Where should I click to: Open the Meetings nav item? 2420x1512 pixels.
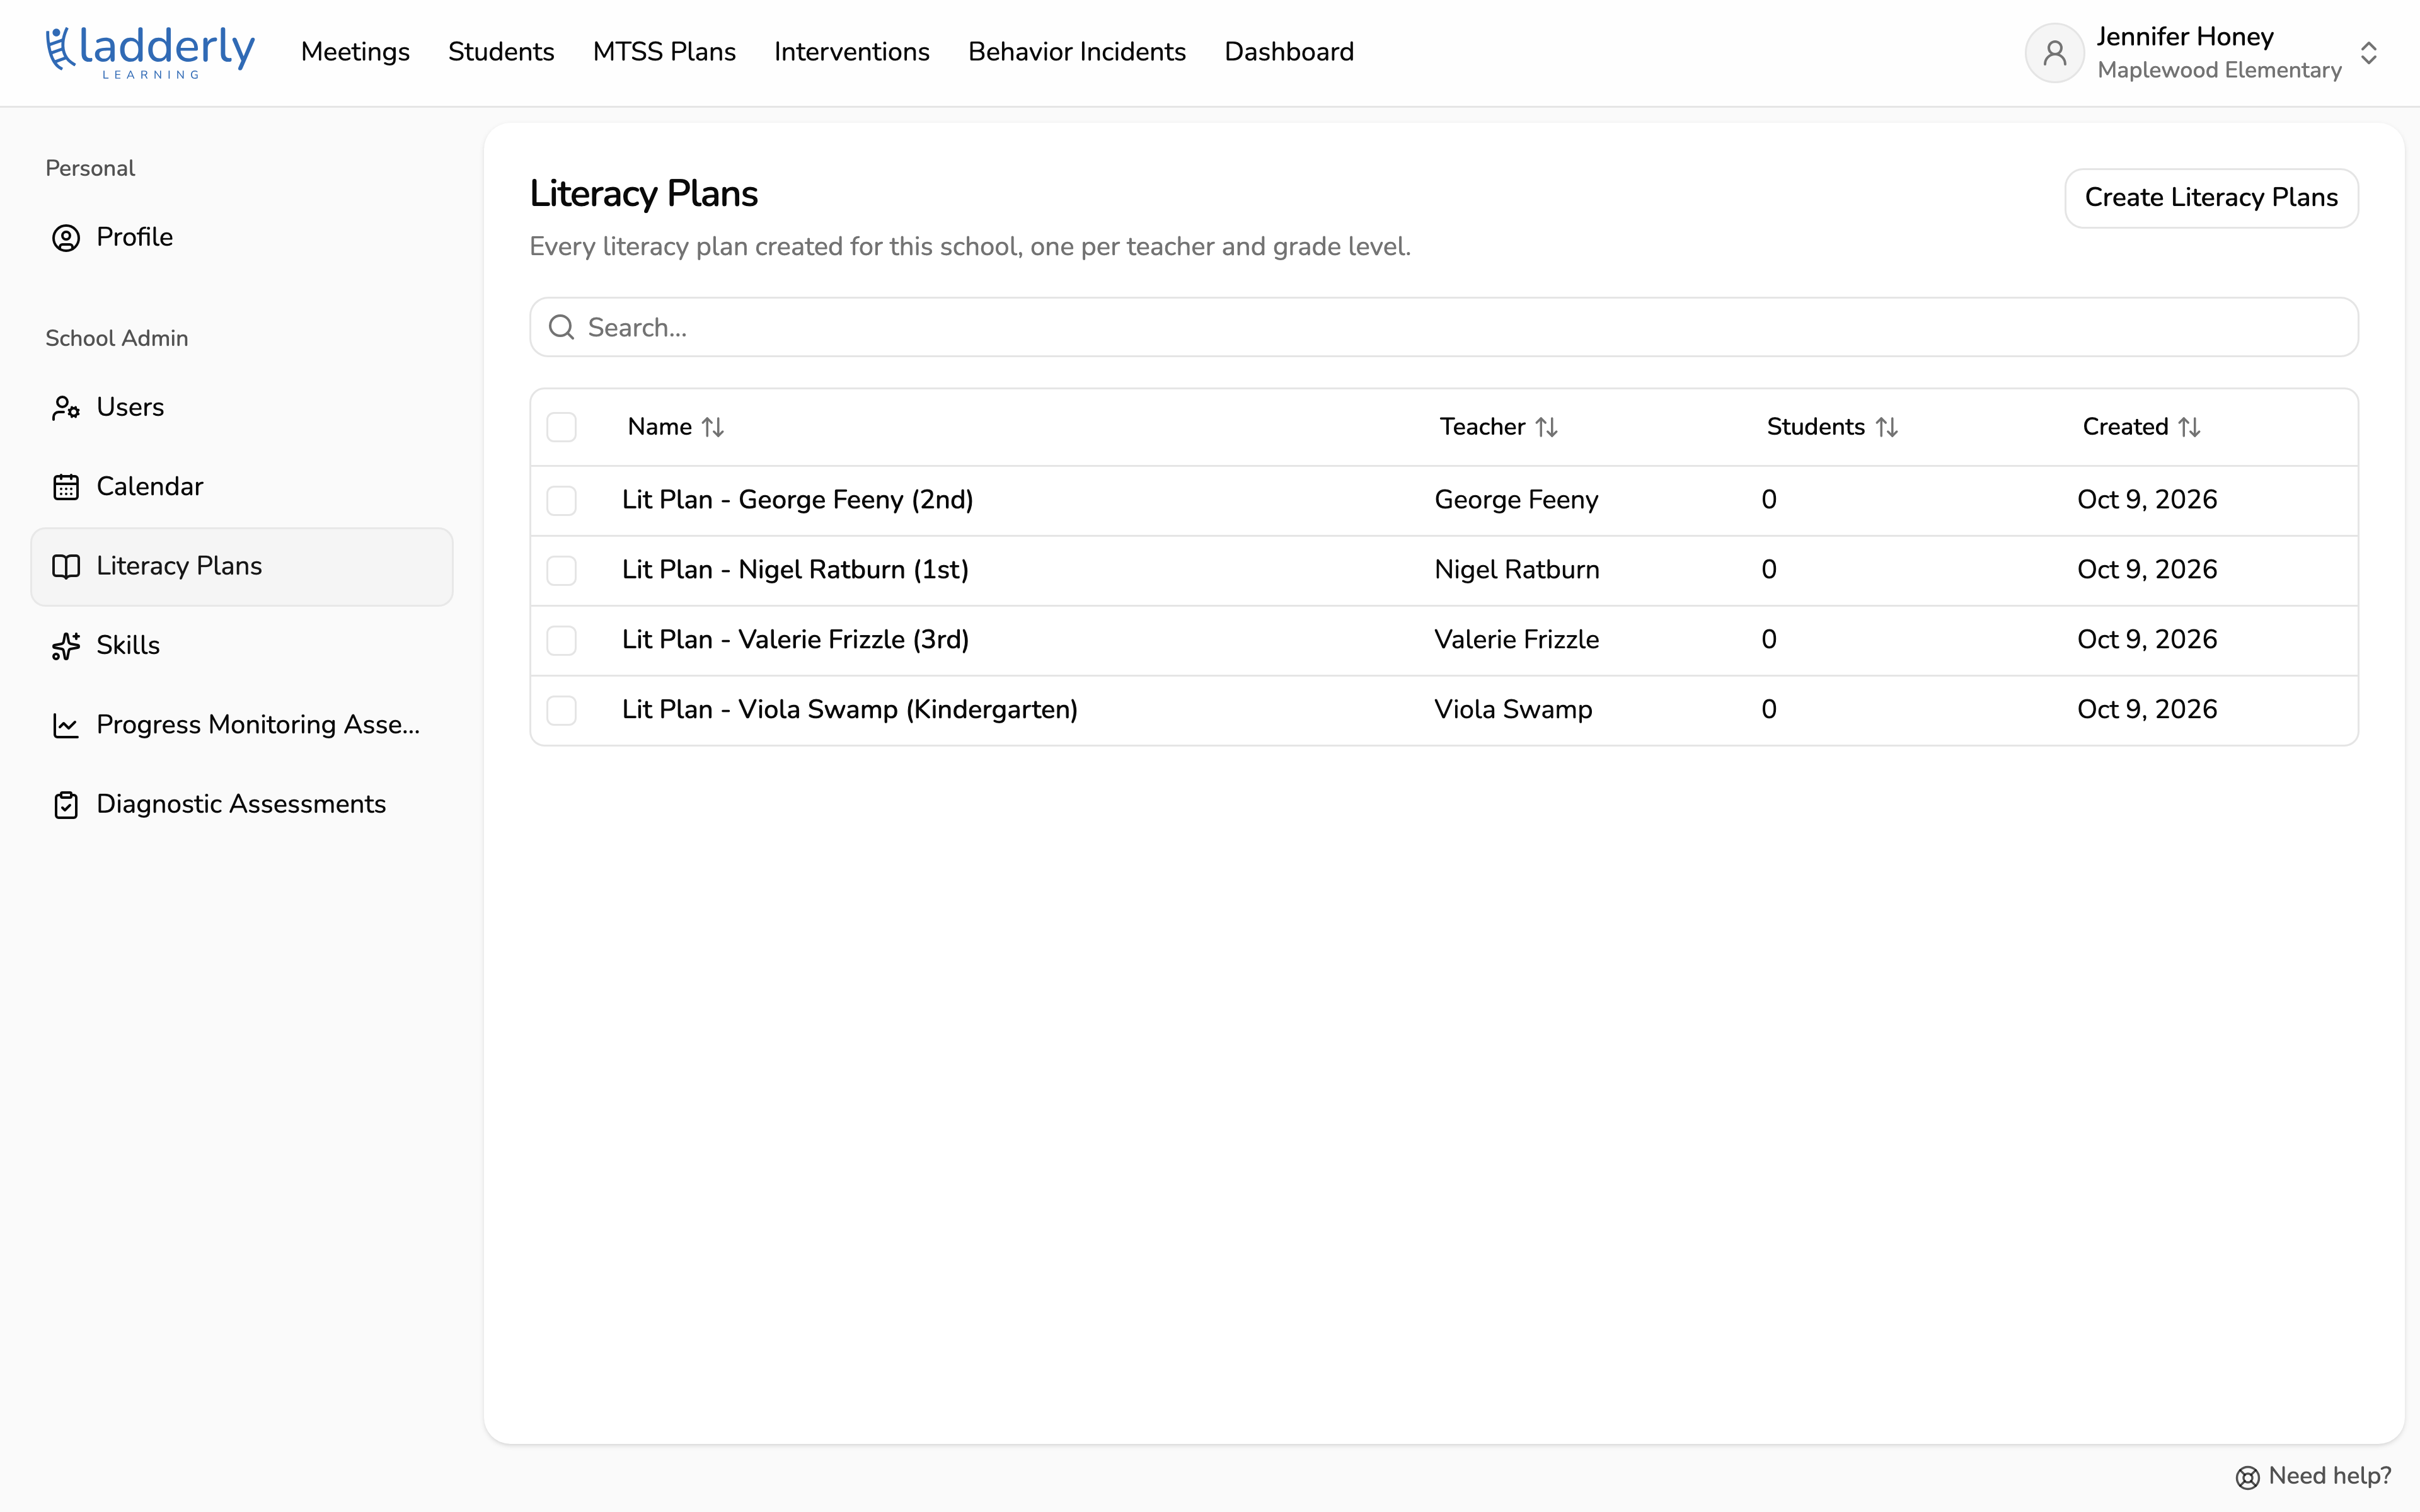(x=355, y=52)
